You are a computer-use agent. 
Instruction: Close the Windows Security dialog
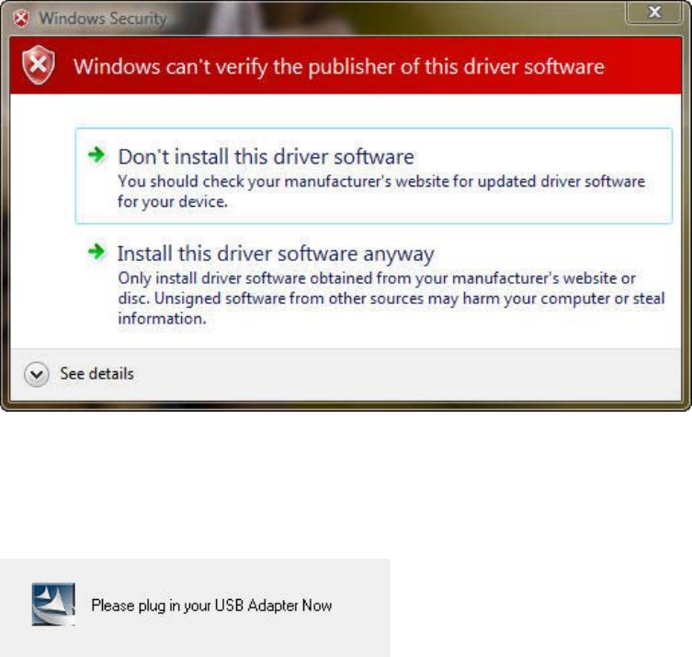[654, 12]
